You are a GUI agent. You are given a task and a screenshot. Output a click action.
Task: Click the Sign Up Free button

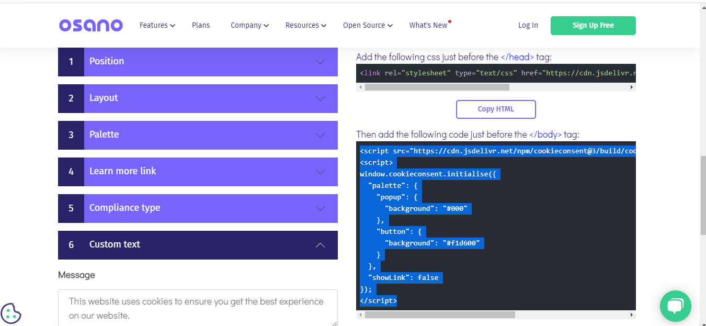pyautogui.click(x=593, y=26)
